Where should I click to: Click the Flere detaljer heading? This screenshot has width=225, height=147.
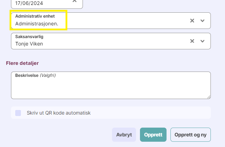[22, 63]
